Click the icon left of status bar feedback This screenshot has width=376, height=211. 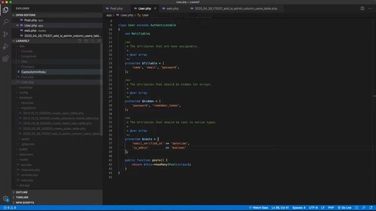click(x=357, y=207)
